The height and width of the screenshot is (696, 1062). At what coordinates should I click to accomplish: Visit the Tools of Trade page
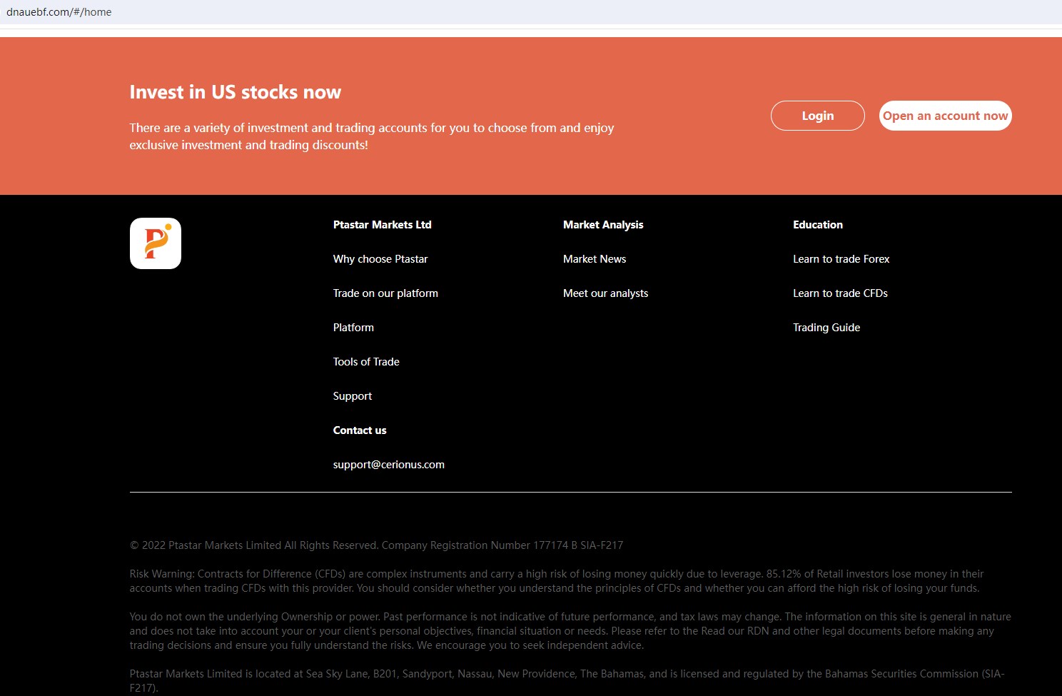[x=366, y=362]
